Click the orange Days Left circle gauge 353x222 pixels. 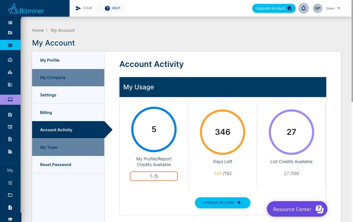tap(223, 132)
